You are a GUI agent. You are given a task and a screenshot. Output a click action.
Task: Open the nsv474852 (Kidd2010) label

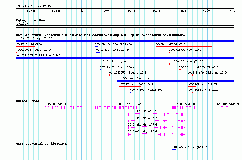[146, 90]
